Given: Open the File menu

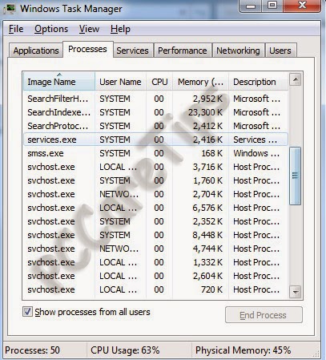Looking at the screenshot, I should (x=16, y=29).
